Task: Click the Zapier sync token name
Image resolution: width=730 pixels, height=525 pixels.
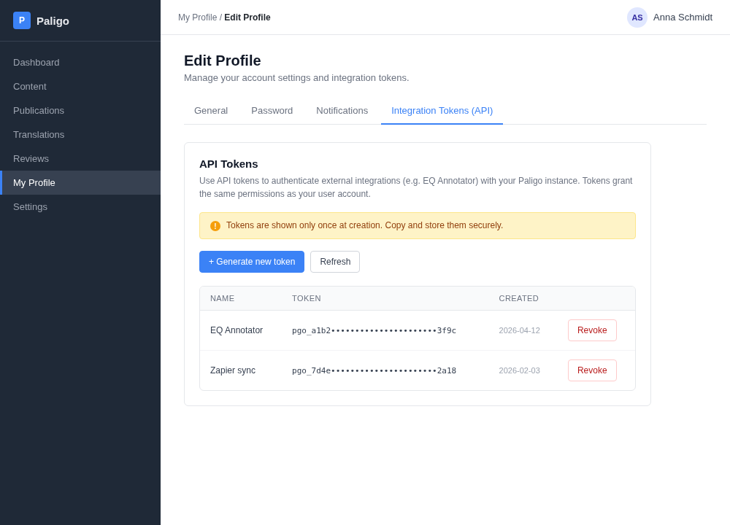Action: pos(233,370)
